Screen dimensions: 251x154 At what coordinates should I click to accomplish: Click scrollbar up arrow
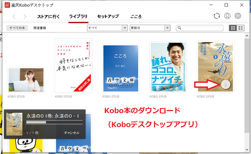[247, 36]
